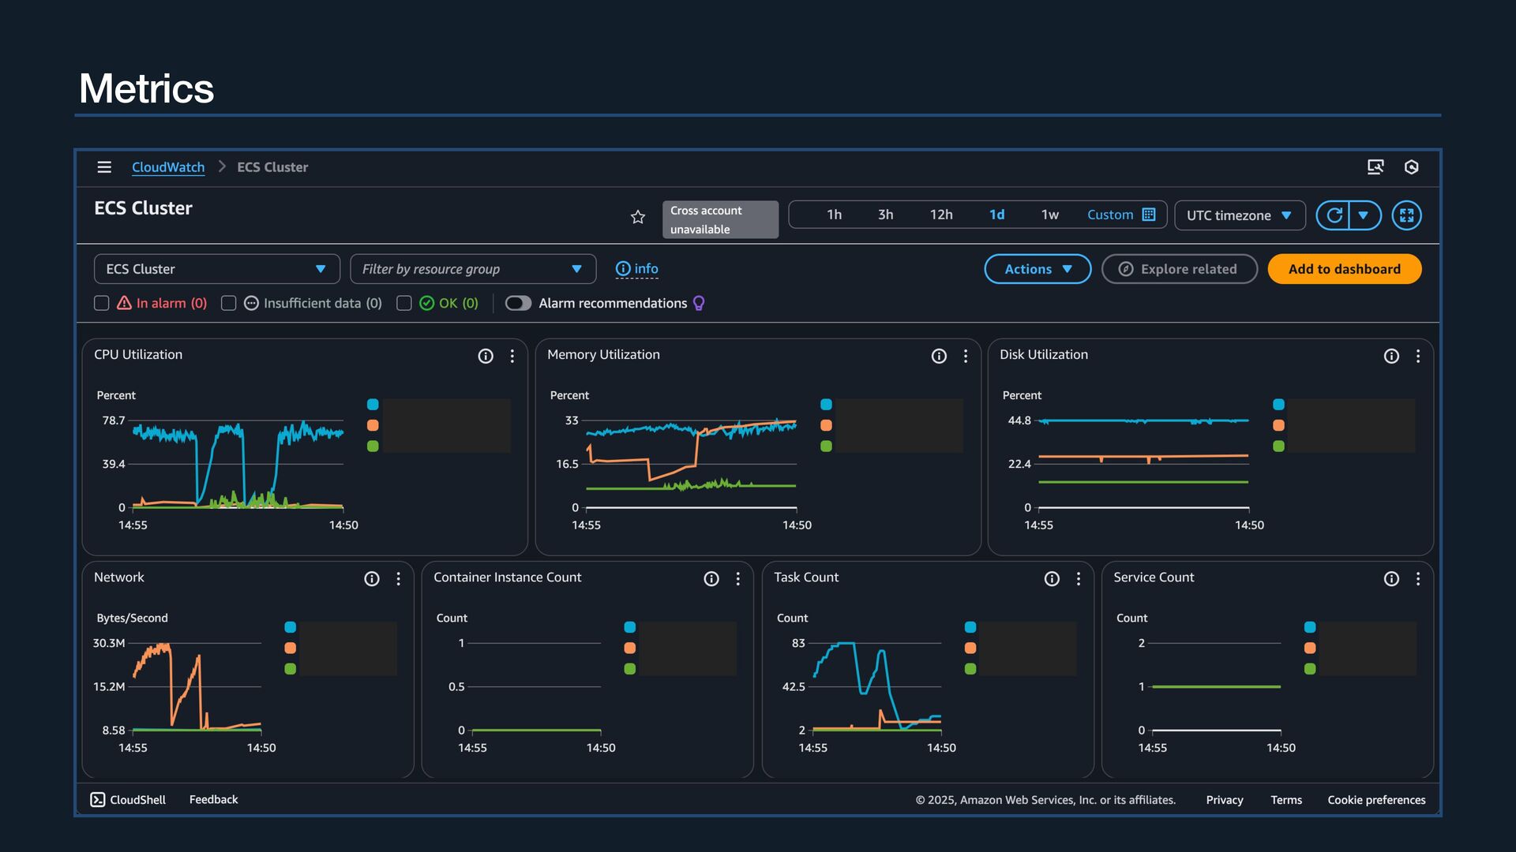Click orange legend swatch in Memory Utilization

tap(826, 425)
